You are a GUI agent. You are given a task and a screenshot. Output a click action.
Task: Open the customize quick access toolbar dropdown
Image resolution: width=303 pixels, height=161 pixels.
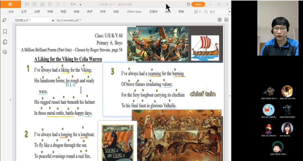pos(81,4)
